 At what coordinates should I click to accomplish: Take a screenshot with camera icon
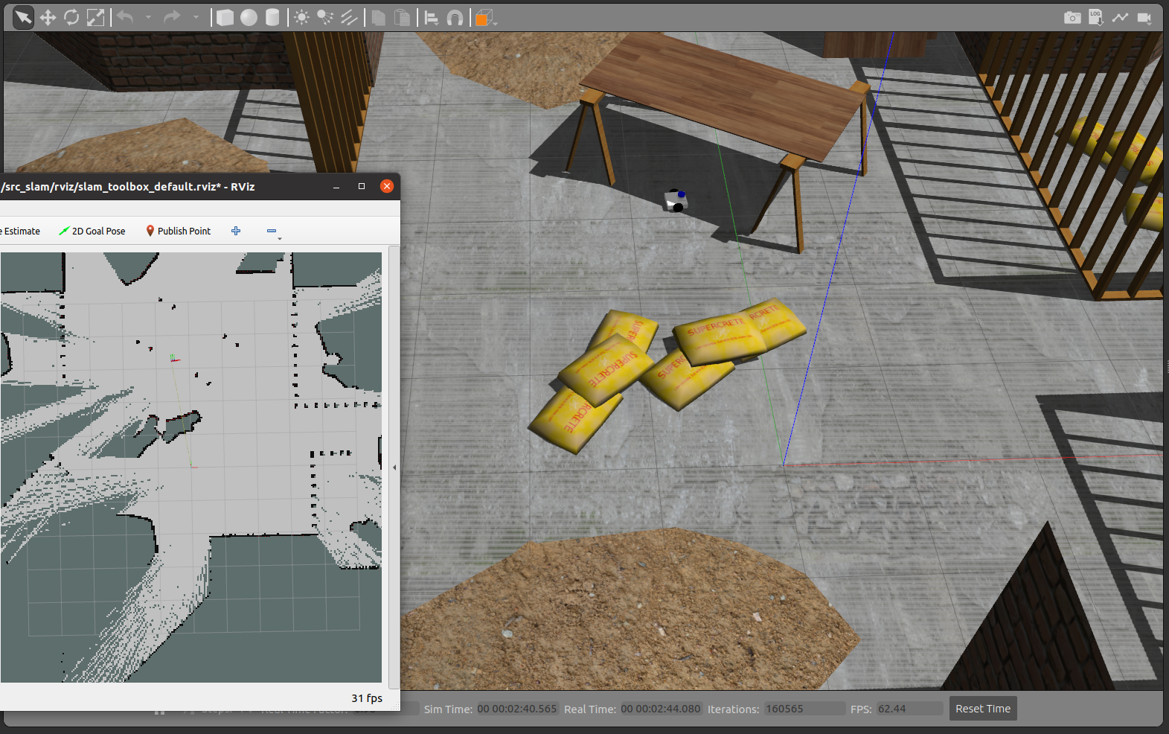(x=1072, y=17)
